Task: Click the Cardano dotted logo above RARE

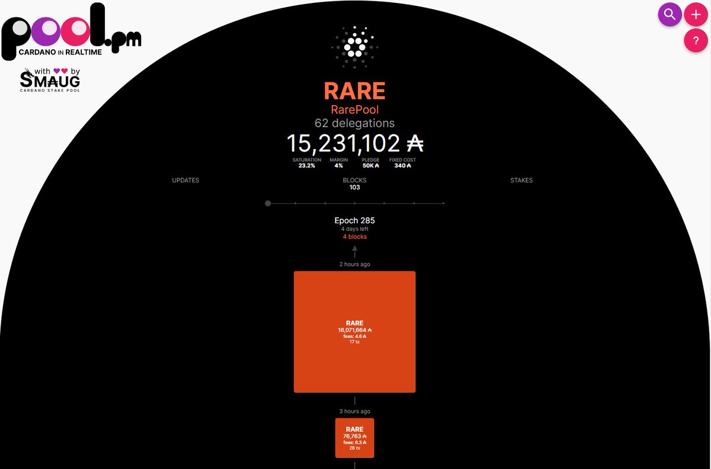Action: pos(354,48)
